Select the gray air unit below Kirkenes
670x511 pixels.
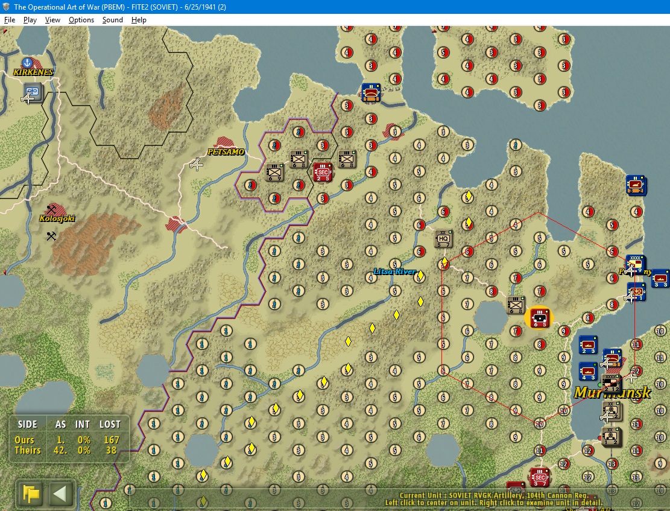click(x=33, y=92)
